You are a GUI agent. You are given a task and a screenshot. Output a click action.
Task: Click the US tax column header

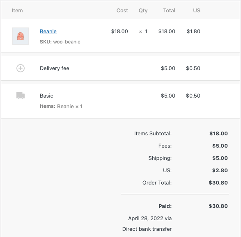click(197, 10)
